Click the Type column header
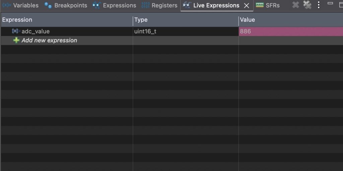343x171 pixels. [186, 20]
